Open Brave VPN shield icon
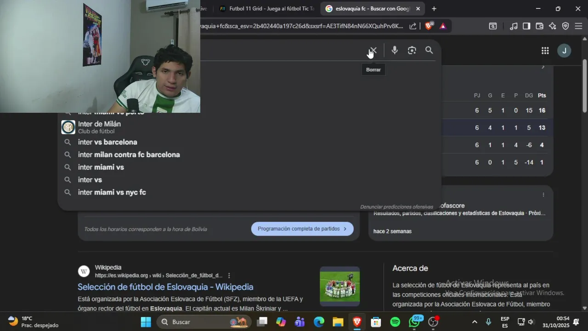This screenshot has width=588, height=331. pyautogui.click(x=565, y=26)
